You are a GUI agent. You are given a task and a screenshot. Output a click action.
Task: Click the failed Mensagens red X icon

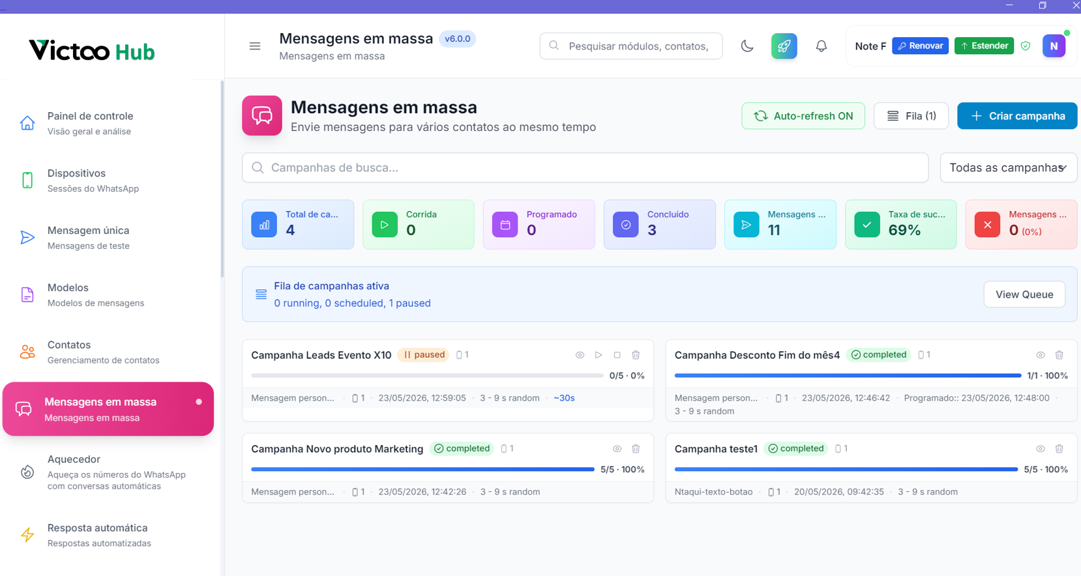pos(987,225)
